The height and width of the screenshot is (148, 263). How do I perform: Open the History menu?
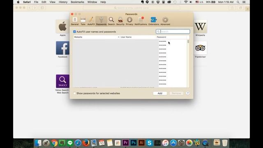click(x=63, y=2)
